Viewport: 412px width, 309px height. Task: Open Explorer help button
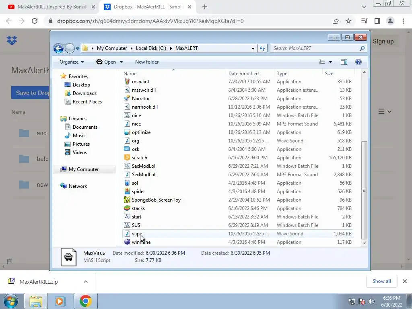358,62
